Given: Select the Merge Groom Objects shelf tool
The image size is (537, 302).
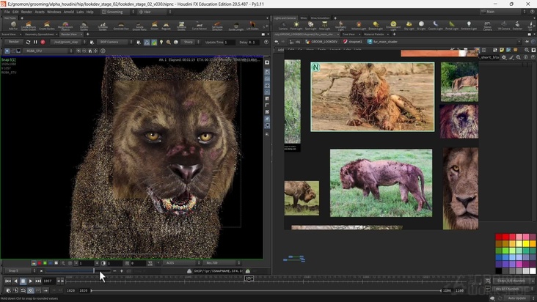Looking at the screenshot, I should 65,26.
